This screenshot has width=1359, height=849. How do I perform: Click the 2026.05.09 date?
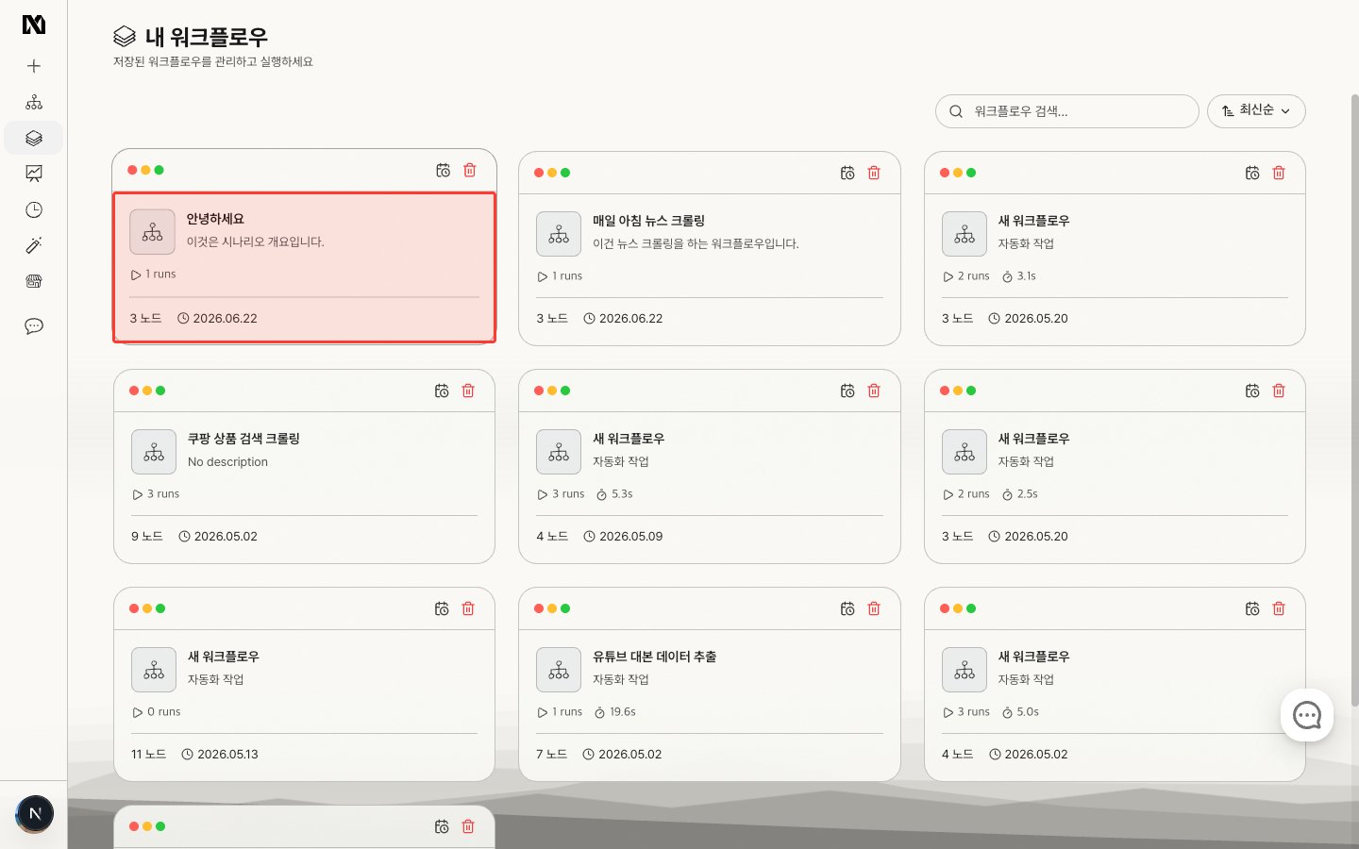coord(630,536)
